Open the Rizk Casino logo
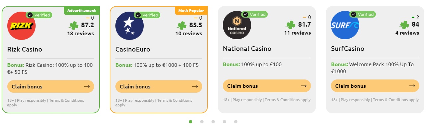The height and width of the screenshot is (130, 427). [x=21, y=26]
